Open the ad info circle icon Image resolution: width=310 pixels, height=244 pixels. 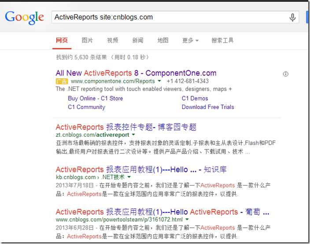pos(285,74)
